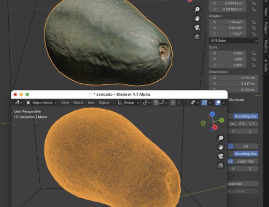Viewport: 269px width, 207px height.
Task: Click zoom icon in avocado window viewport
Action: [221, 138]
